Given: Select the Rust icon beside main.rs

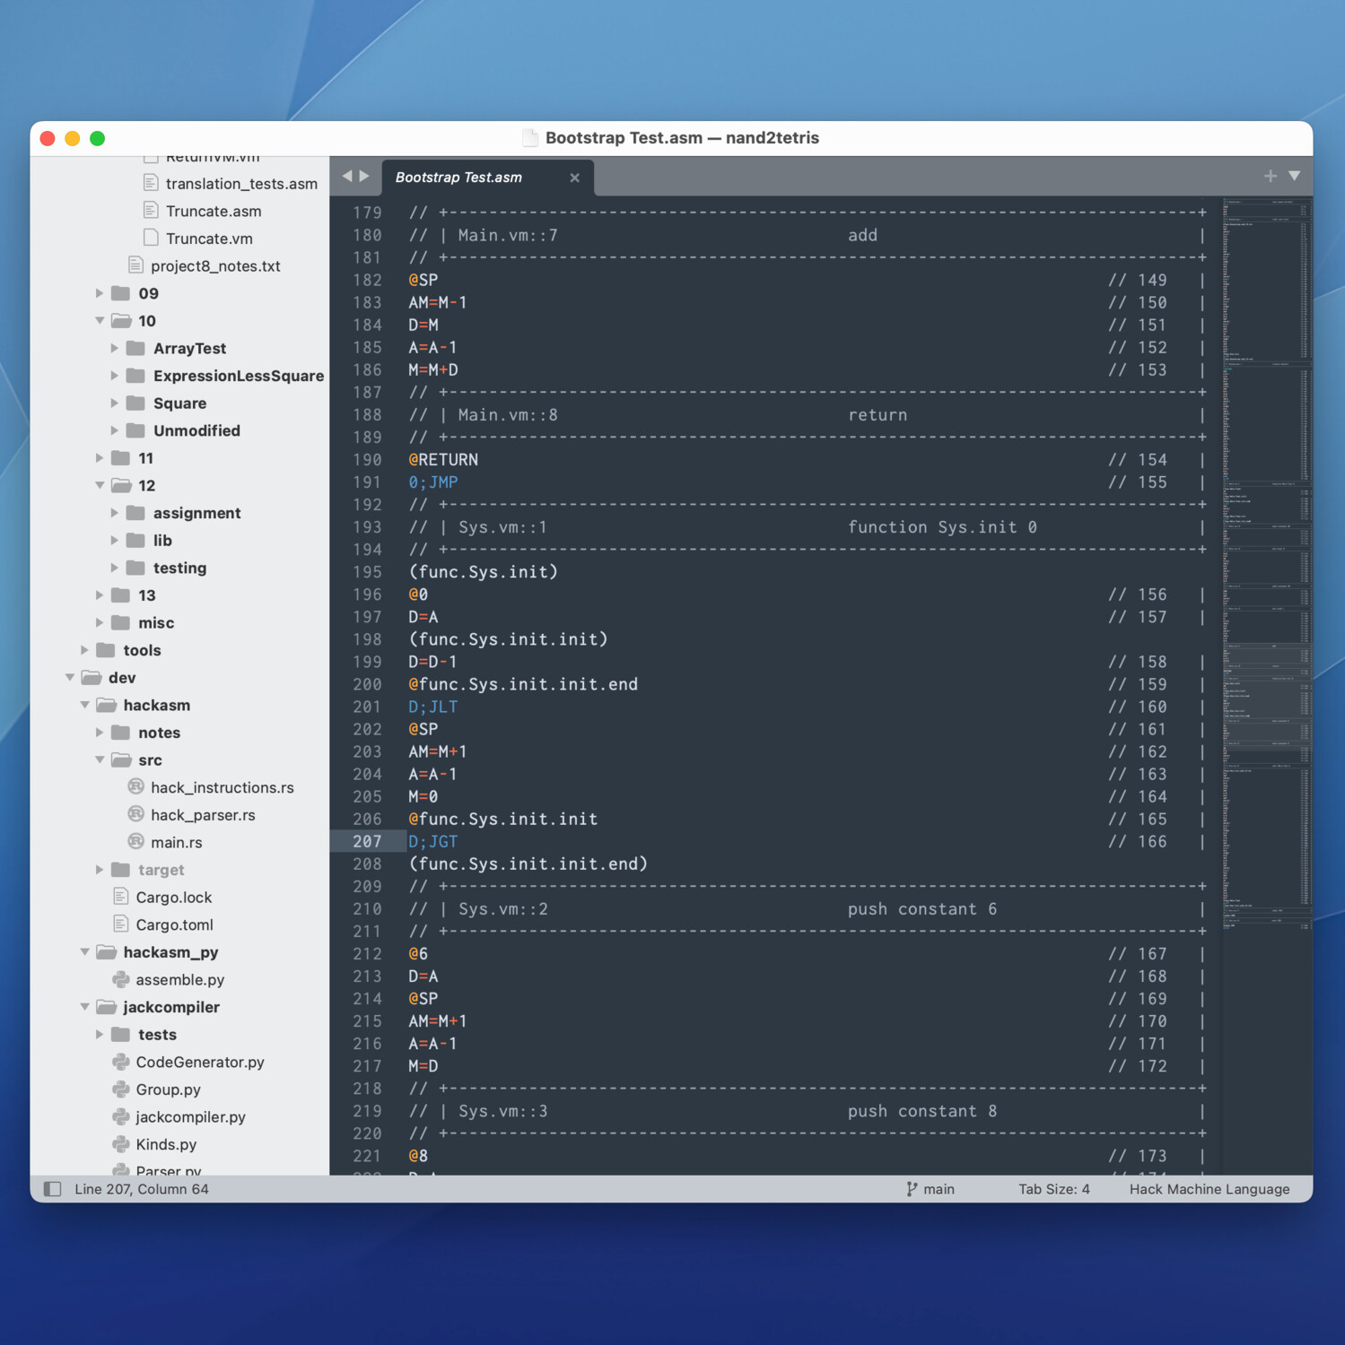Looking at the screenshot, I should point(135,842).
